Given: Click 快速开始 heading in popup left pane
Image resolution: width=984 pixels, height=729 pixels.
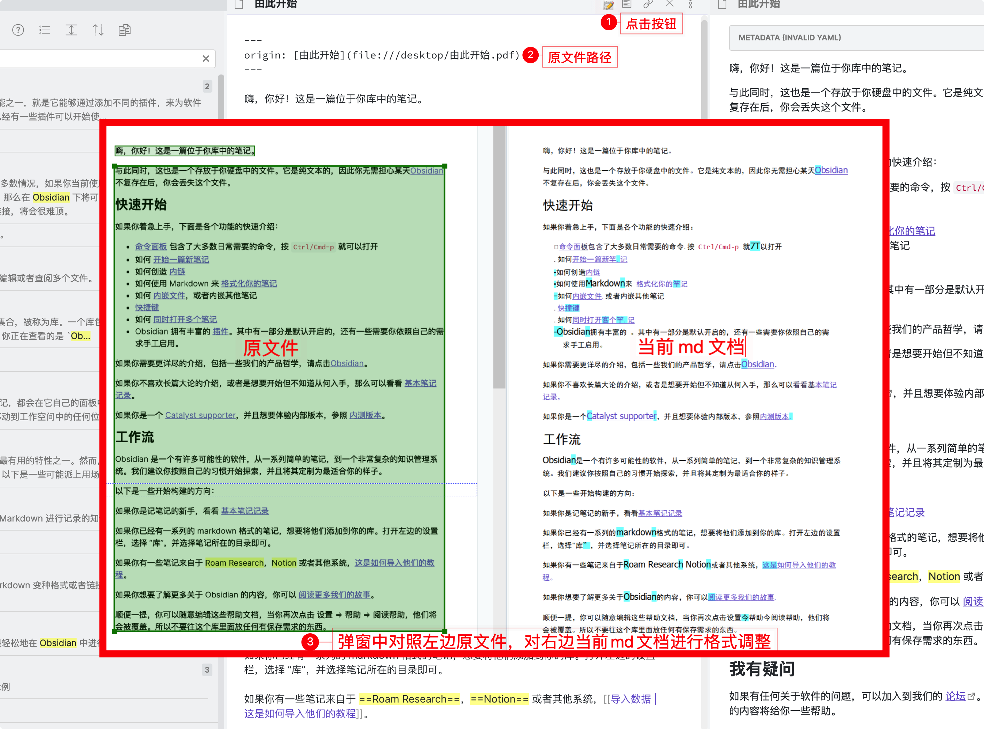Looking at the screenshot, I should (x=141, y=204).
